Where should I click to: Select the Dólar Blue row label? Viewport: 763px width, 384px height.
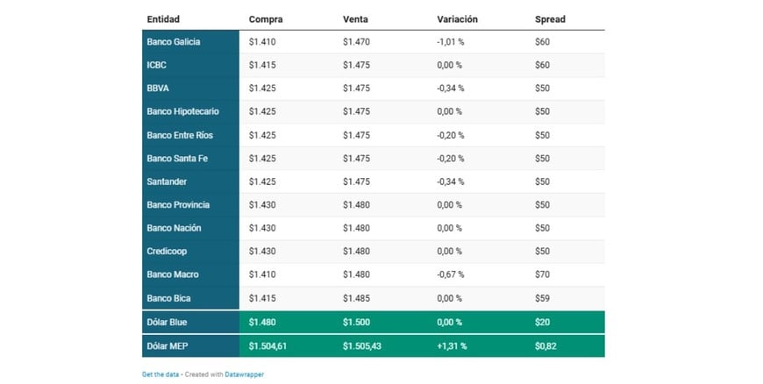(x=167, y=322)
